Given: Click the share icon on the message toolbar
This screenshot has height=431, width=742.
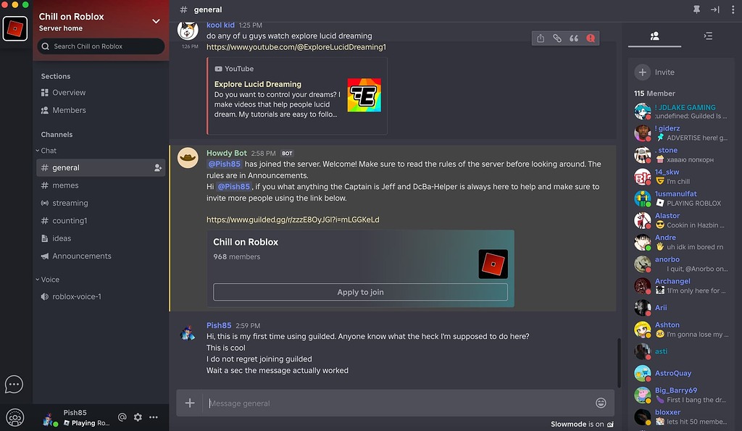Looking at the screenshot, I should coord(541,38).
